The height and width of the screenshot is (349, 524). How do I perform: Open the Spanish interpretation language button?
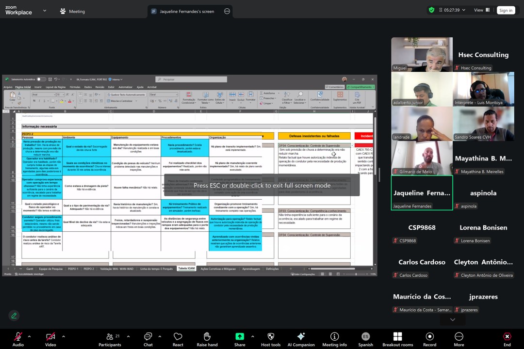click(365, 337)
